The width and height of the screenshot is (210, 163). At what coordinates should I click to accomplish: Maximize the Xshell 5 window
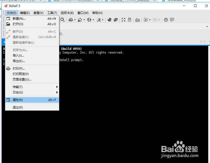[x=195, y=6]
